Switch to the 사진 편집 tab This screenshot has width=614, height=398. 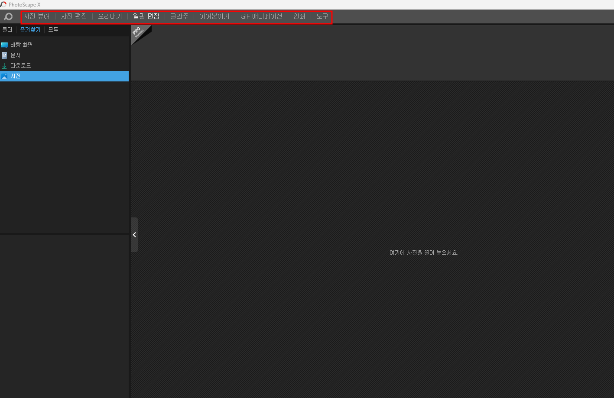click(x=74, y=16)
